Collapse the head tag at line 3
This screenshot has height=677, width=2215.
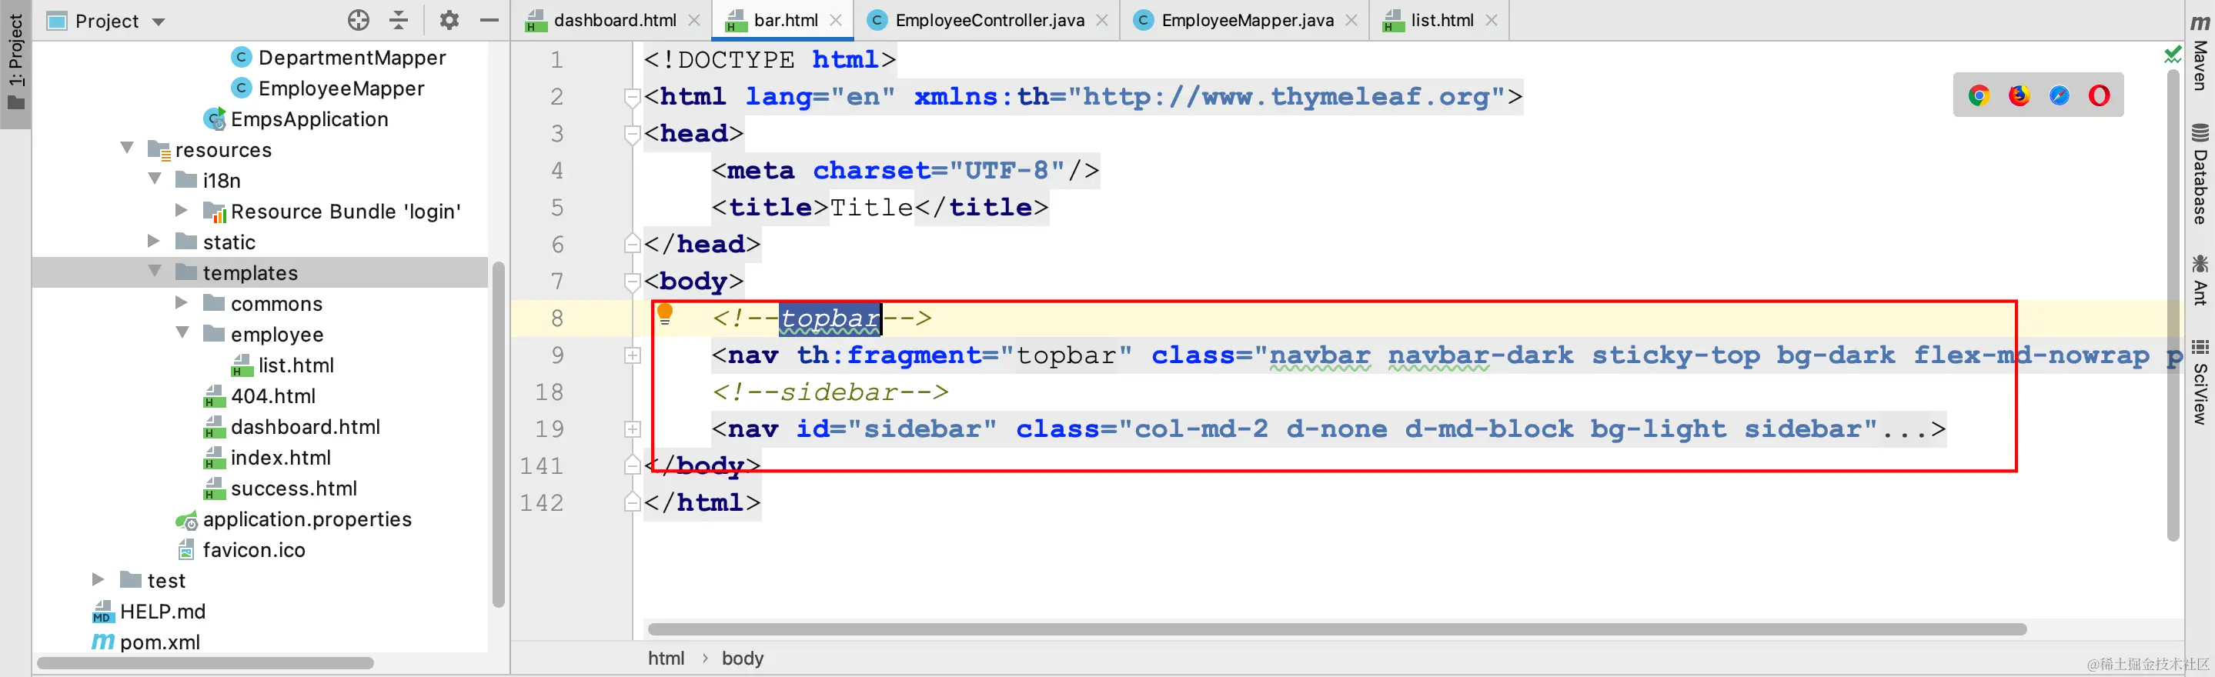pyautogui.click(x=632, y=134)
